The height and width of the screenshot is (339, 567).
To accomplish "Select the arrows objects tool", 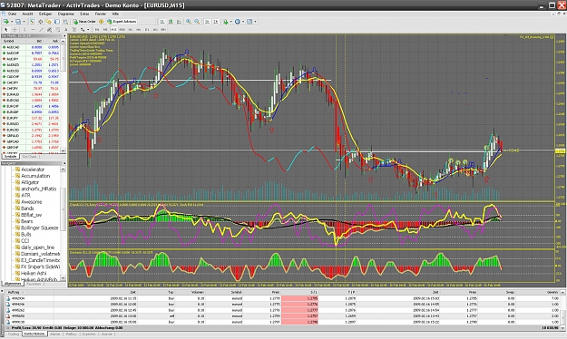I will click(x=83, y=29).
